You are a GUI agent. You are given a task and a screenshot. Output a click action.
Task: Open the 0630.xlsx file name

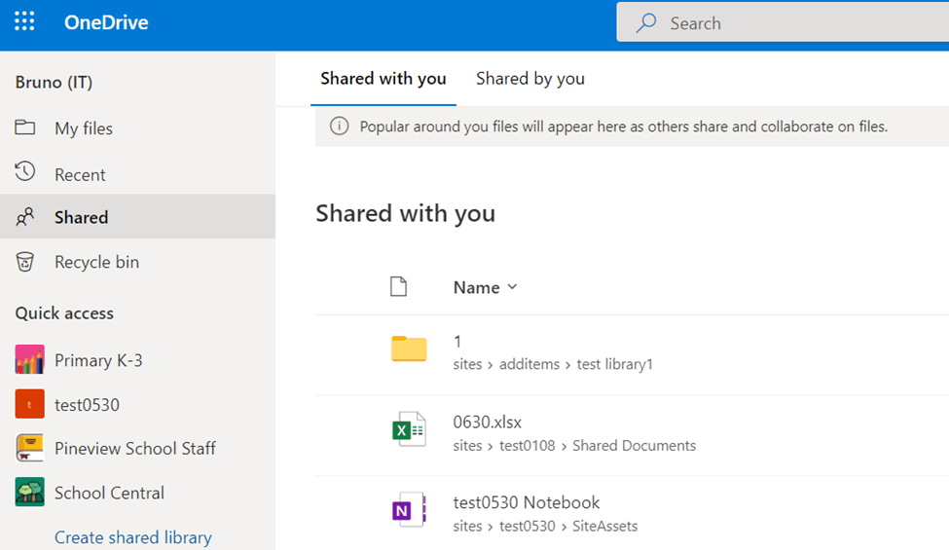(x=488, y=422)
